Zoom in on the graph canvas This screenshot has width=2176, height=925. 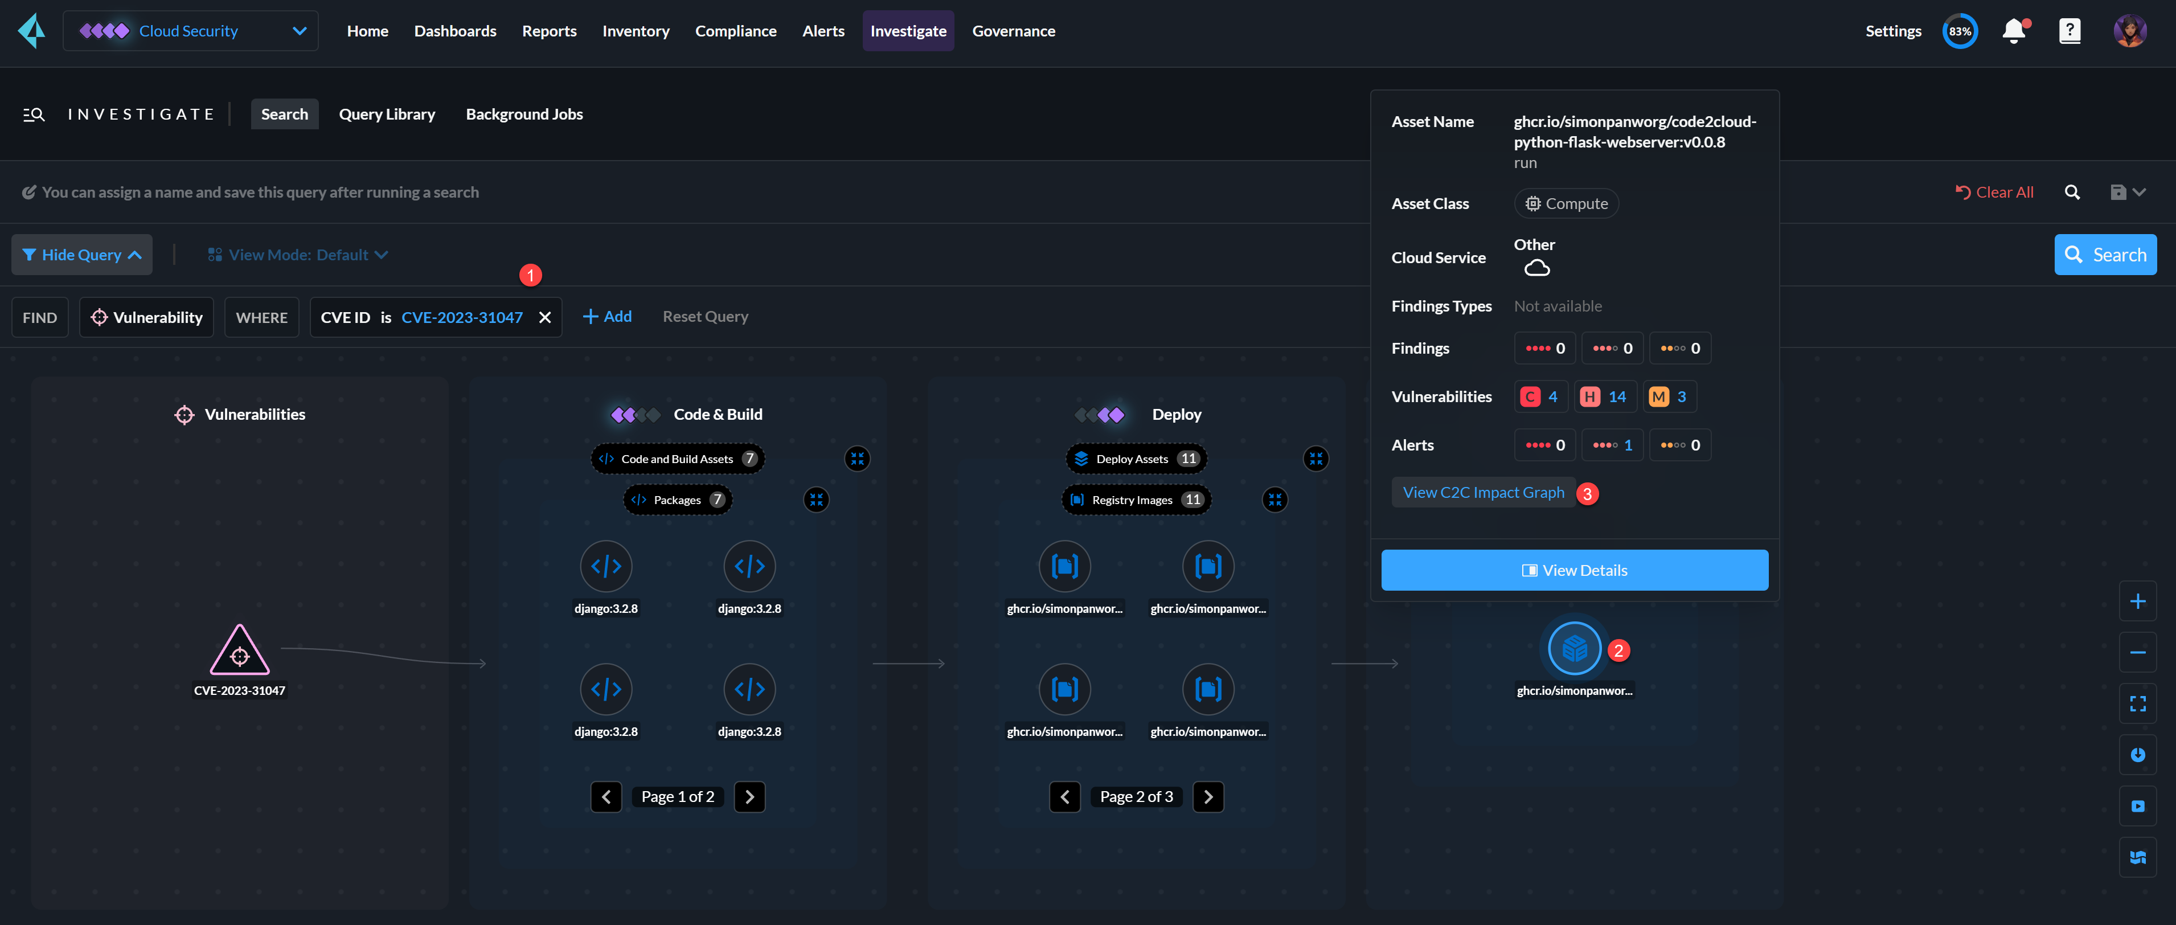(x=2137, y=601)
